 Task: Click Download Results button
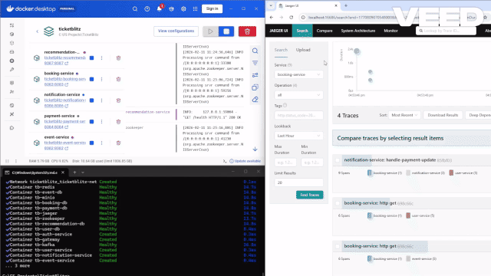point(443,115)
